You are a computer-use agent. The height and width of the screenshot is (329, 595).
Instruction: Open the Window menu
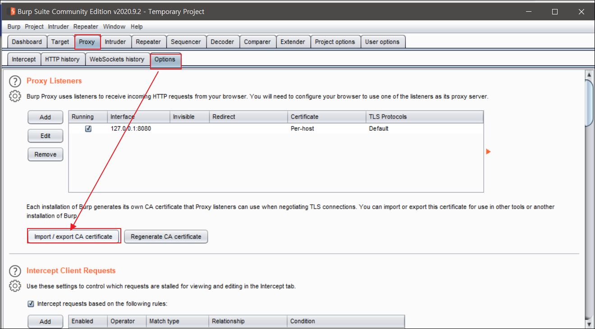[114, 27]
